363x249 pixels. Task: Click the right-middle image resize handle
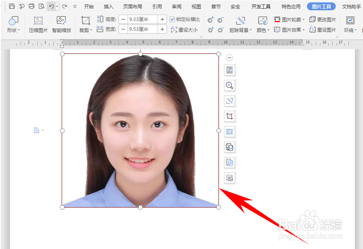pyautogui.click(x=219, y=131)
